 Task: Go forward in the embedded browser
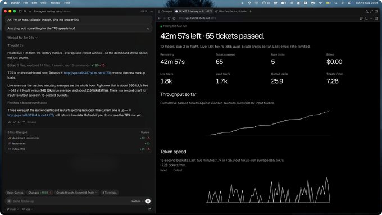pyautogui.click(x=164, y=19)
